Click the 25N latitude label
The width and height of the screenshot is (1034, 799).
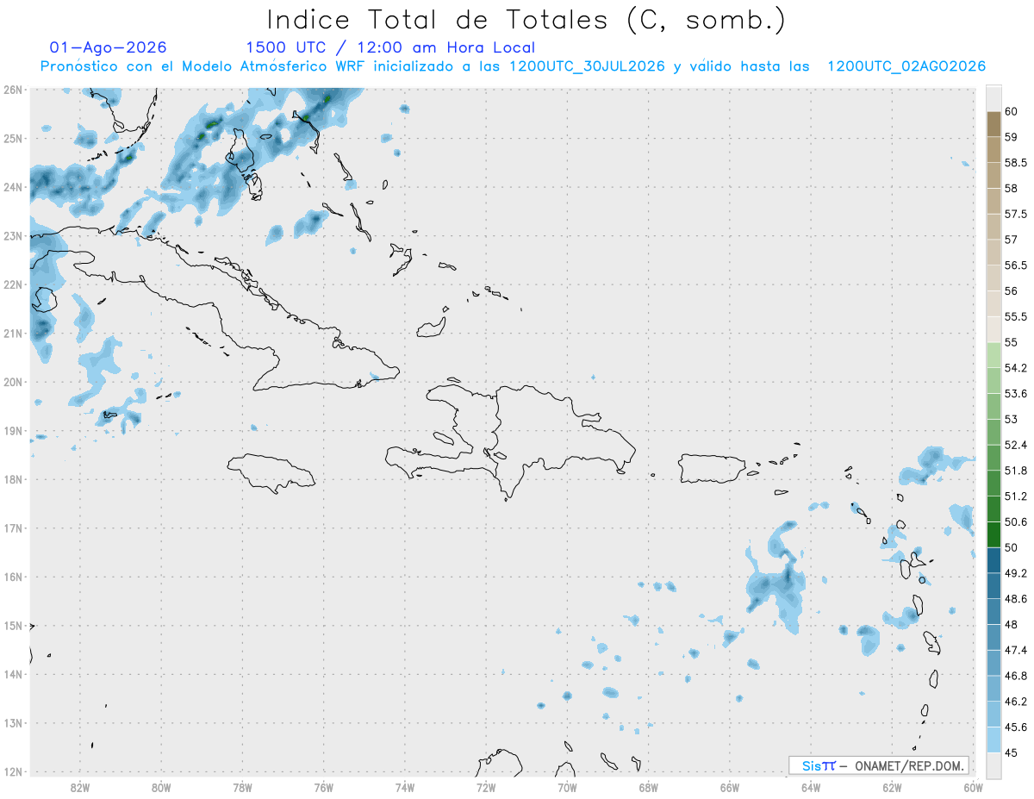pos(12,138)
